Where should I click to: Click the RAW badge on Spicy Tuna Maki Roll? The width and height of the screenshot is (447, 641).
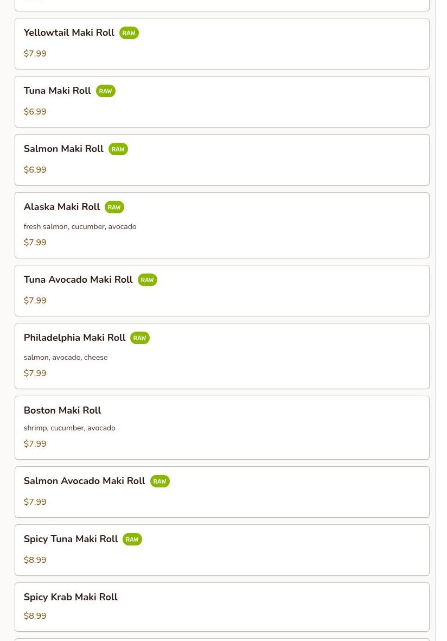[132, 539]
